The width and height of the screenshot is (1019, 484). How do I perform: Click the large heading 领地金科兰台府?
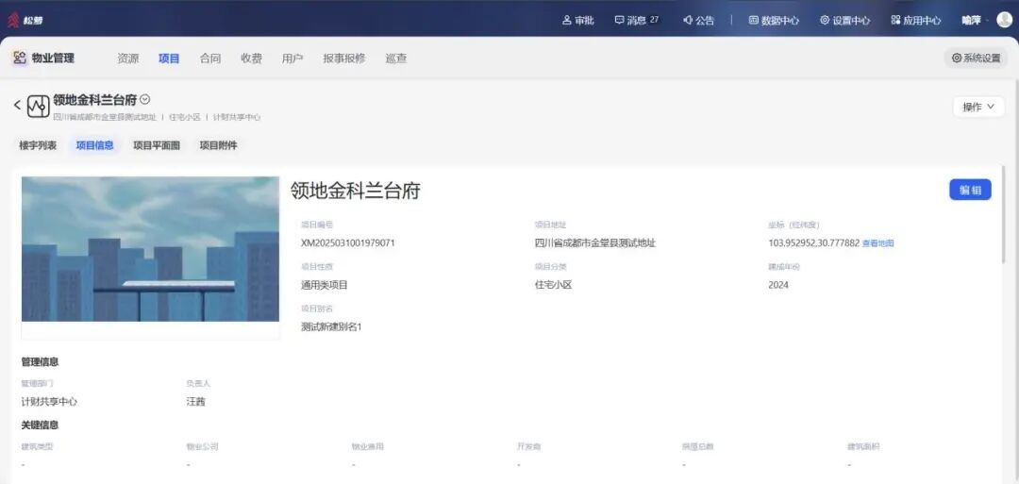click(356, 191)
